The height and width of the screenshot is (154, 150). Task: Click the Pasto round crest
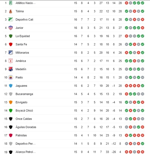[11, 77]
